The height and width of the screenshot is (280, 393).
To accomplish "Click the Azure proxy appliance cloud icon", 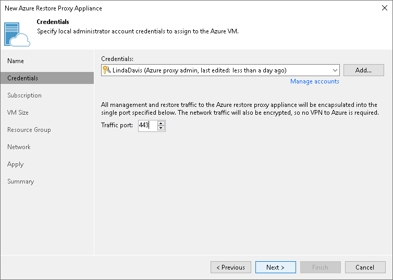I will click(x=17, y=34).
